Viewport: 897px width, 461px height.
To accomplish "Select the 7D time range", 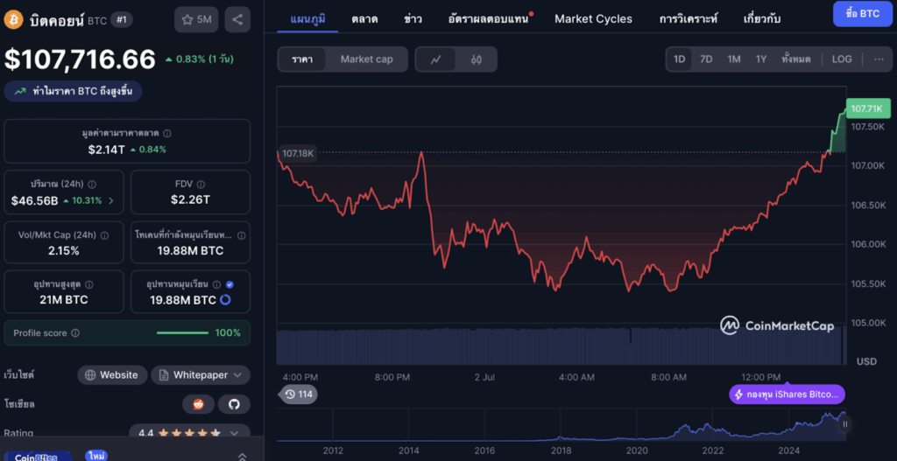I will 706,59.
